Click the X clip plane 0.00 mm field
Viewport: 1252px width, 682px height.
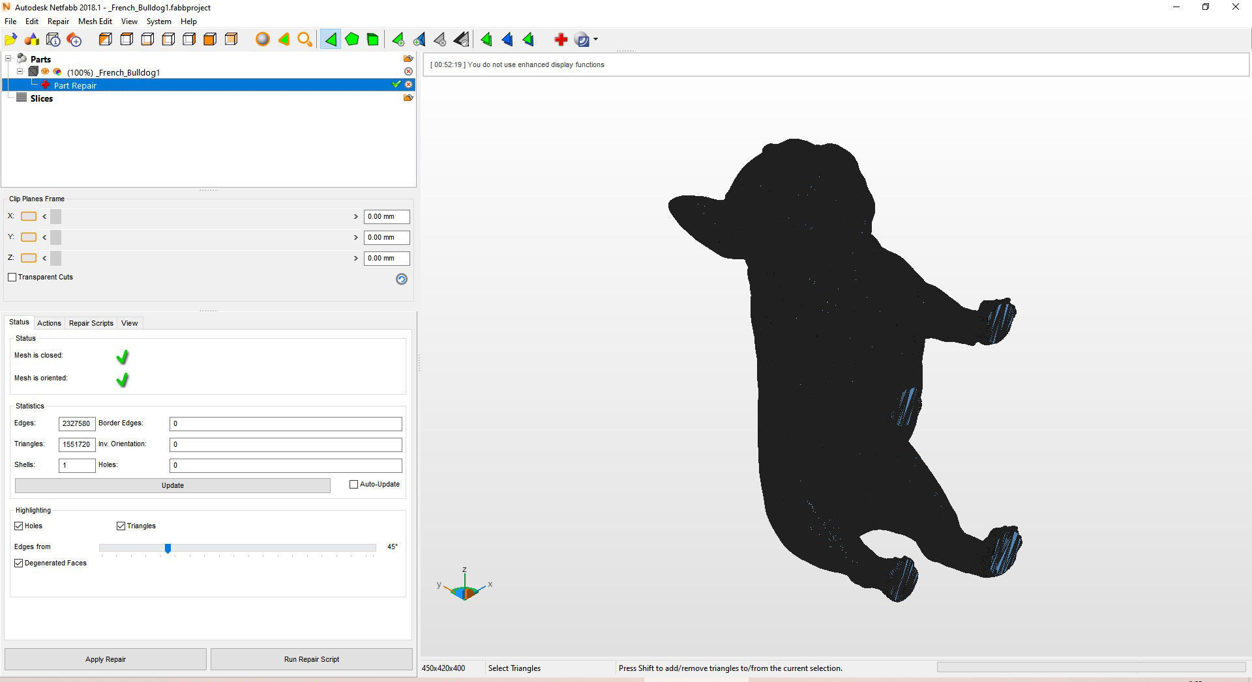click(387, 216)
